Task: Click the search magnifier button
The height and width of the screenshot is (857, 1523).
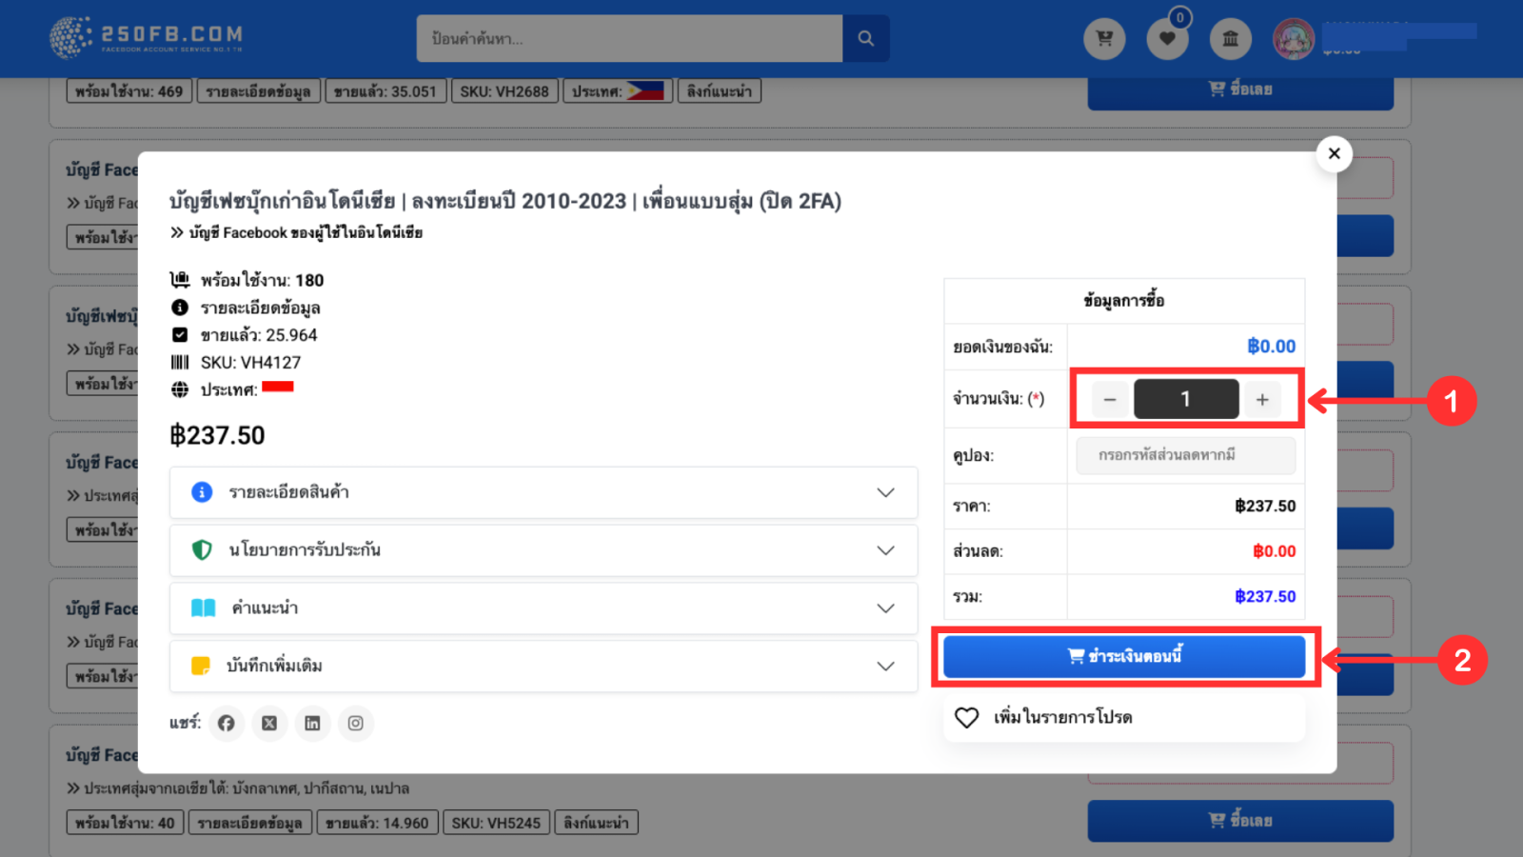Action: 865,38
